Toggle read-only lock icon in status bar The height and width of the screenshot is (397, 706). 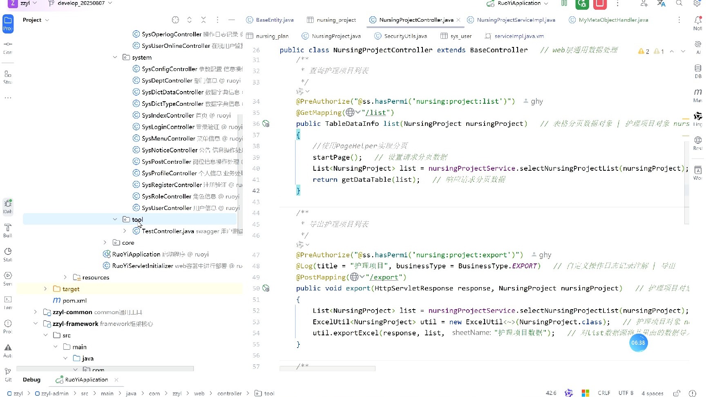click(677, 393)
